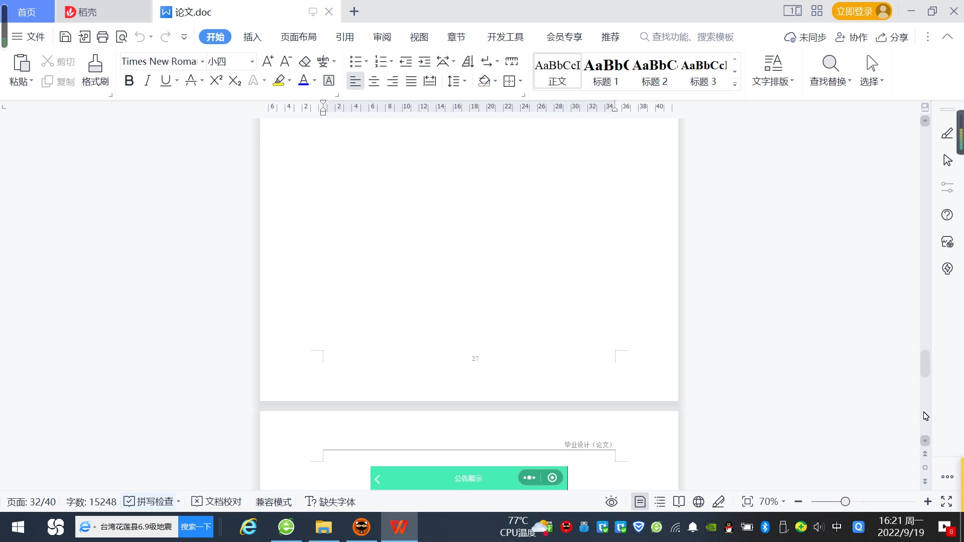The image size is (964, 542).
Task: Click the clear formatting eraser icon
Action: (305, 62)
